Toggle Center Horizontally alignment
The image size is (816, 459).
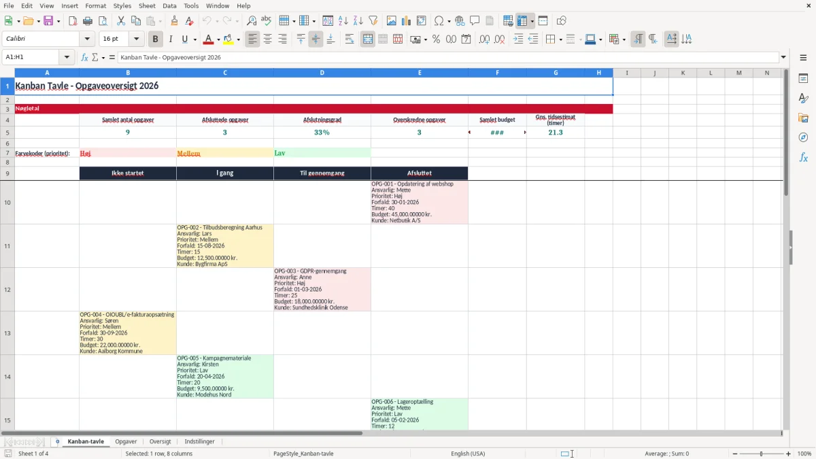point(267,39)
